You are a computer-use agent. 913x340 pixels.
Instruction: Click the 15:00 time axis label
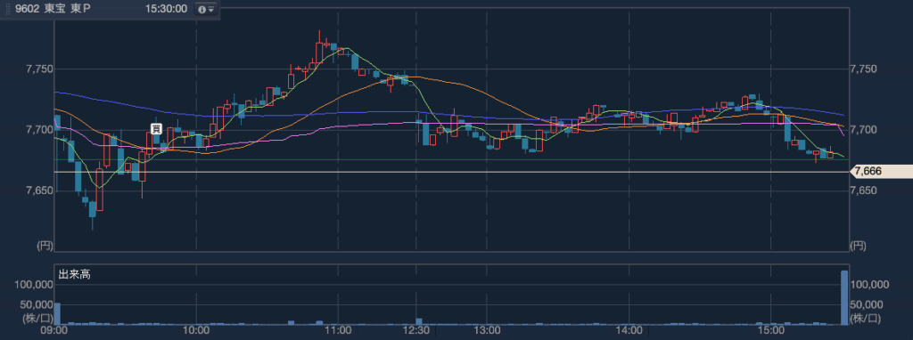tap(771, 331)
